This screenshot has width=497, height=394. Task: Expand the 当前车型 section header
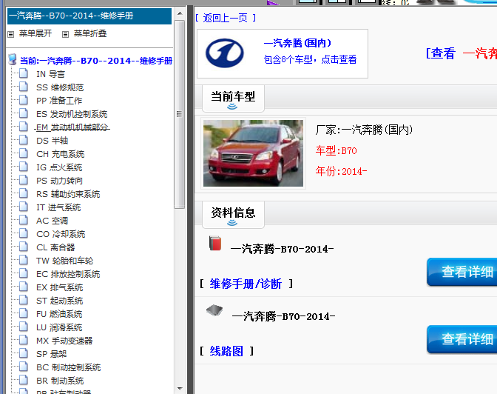pyautogui.click(x=233, y=98)
